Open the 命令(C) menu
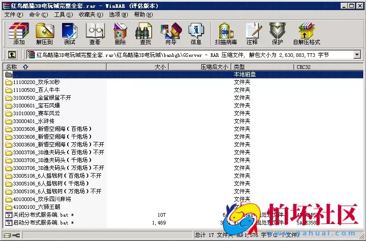This screenshot has height=241, width=366. [39, 15]
